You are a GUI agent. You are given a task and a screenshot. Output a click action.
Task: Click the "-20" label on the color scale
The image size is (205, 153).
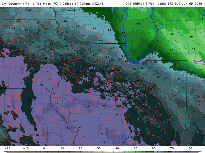click(x=7, y=148)
